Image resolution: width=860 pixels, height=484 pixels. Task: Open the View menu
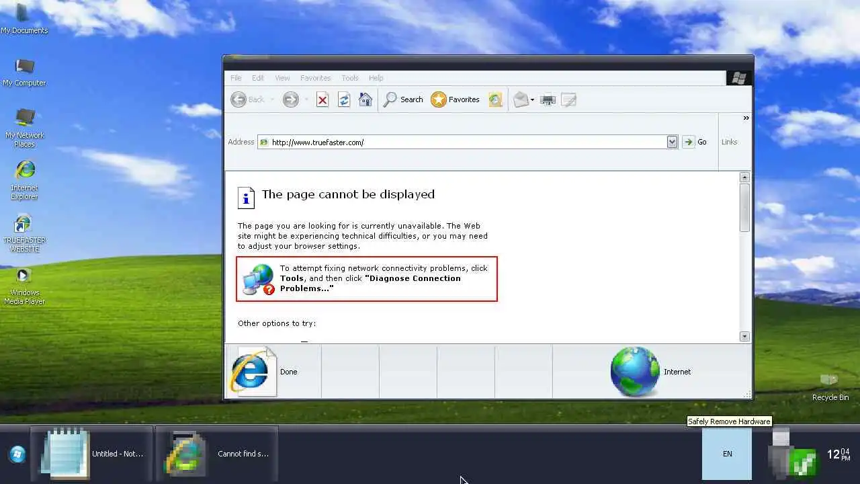[282, 78]
